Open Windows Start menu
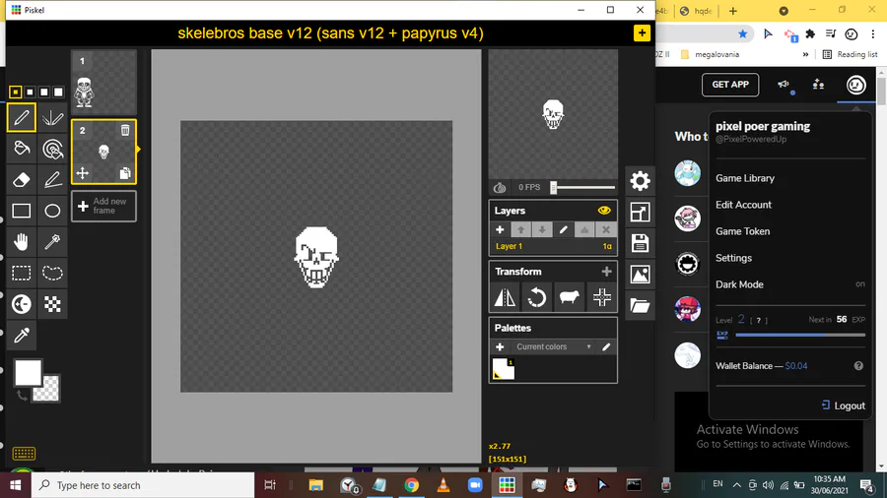The width and height of the screenshot is (887, 498). 15,485
